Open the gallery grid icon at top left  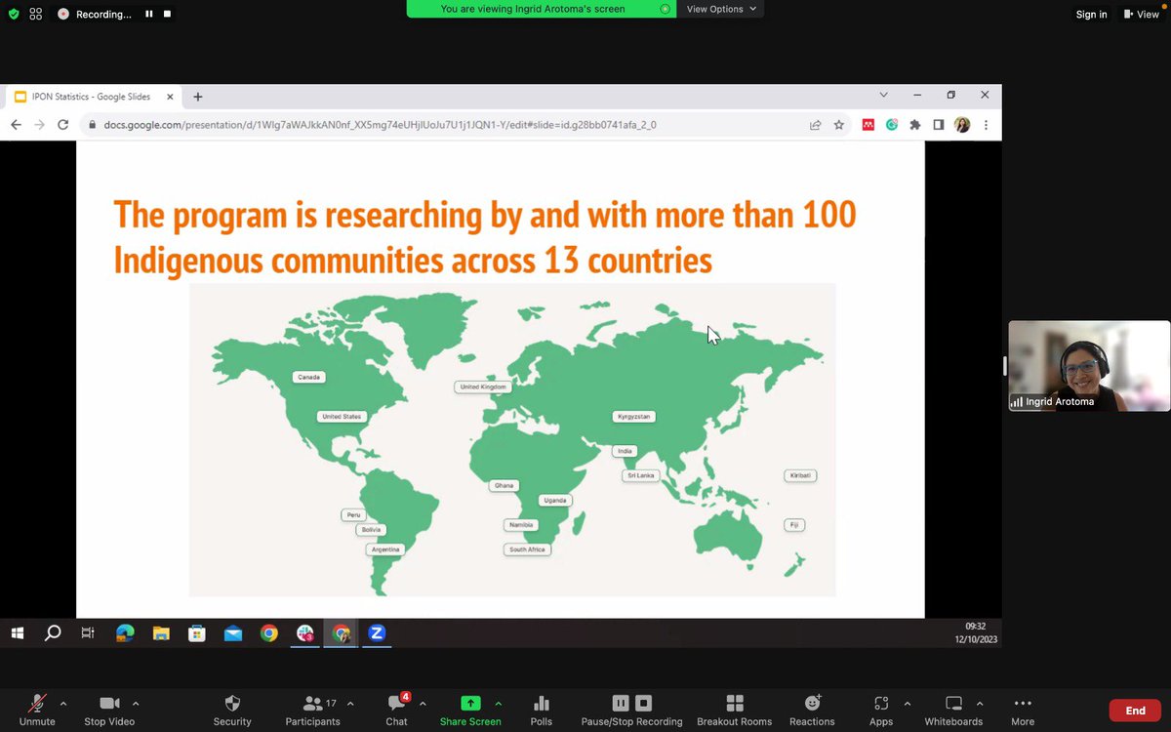(x=36, y=15)
